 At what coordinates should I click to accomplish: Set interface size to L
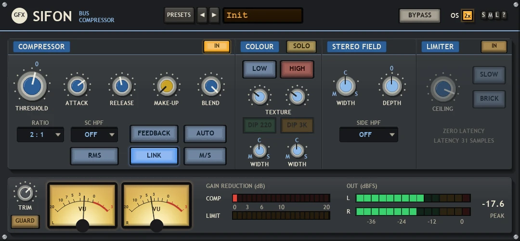point(497,15)
